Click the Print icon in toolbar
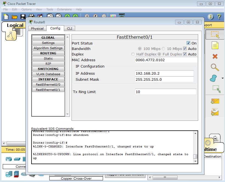 [32, 16]
